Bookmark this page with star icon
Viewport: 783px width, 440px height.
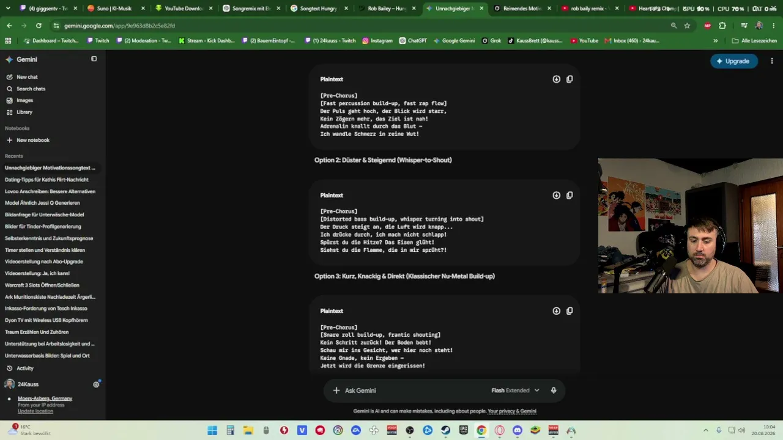[x=687, y=26]
